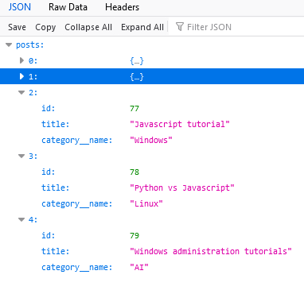Click the title "Javascript tutorial"
The image size is (304, 290).
[x=180, y=124]
